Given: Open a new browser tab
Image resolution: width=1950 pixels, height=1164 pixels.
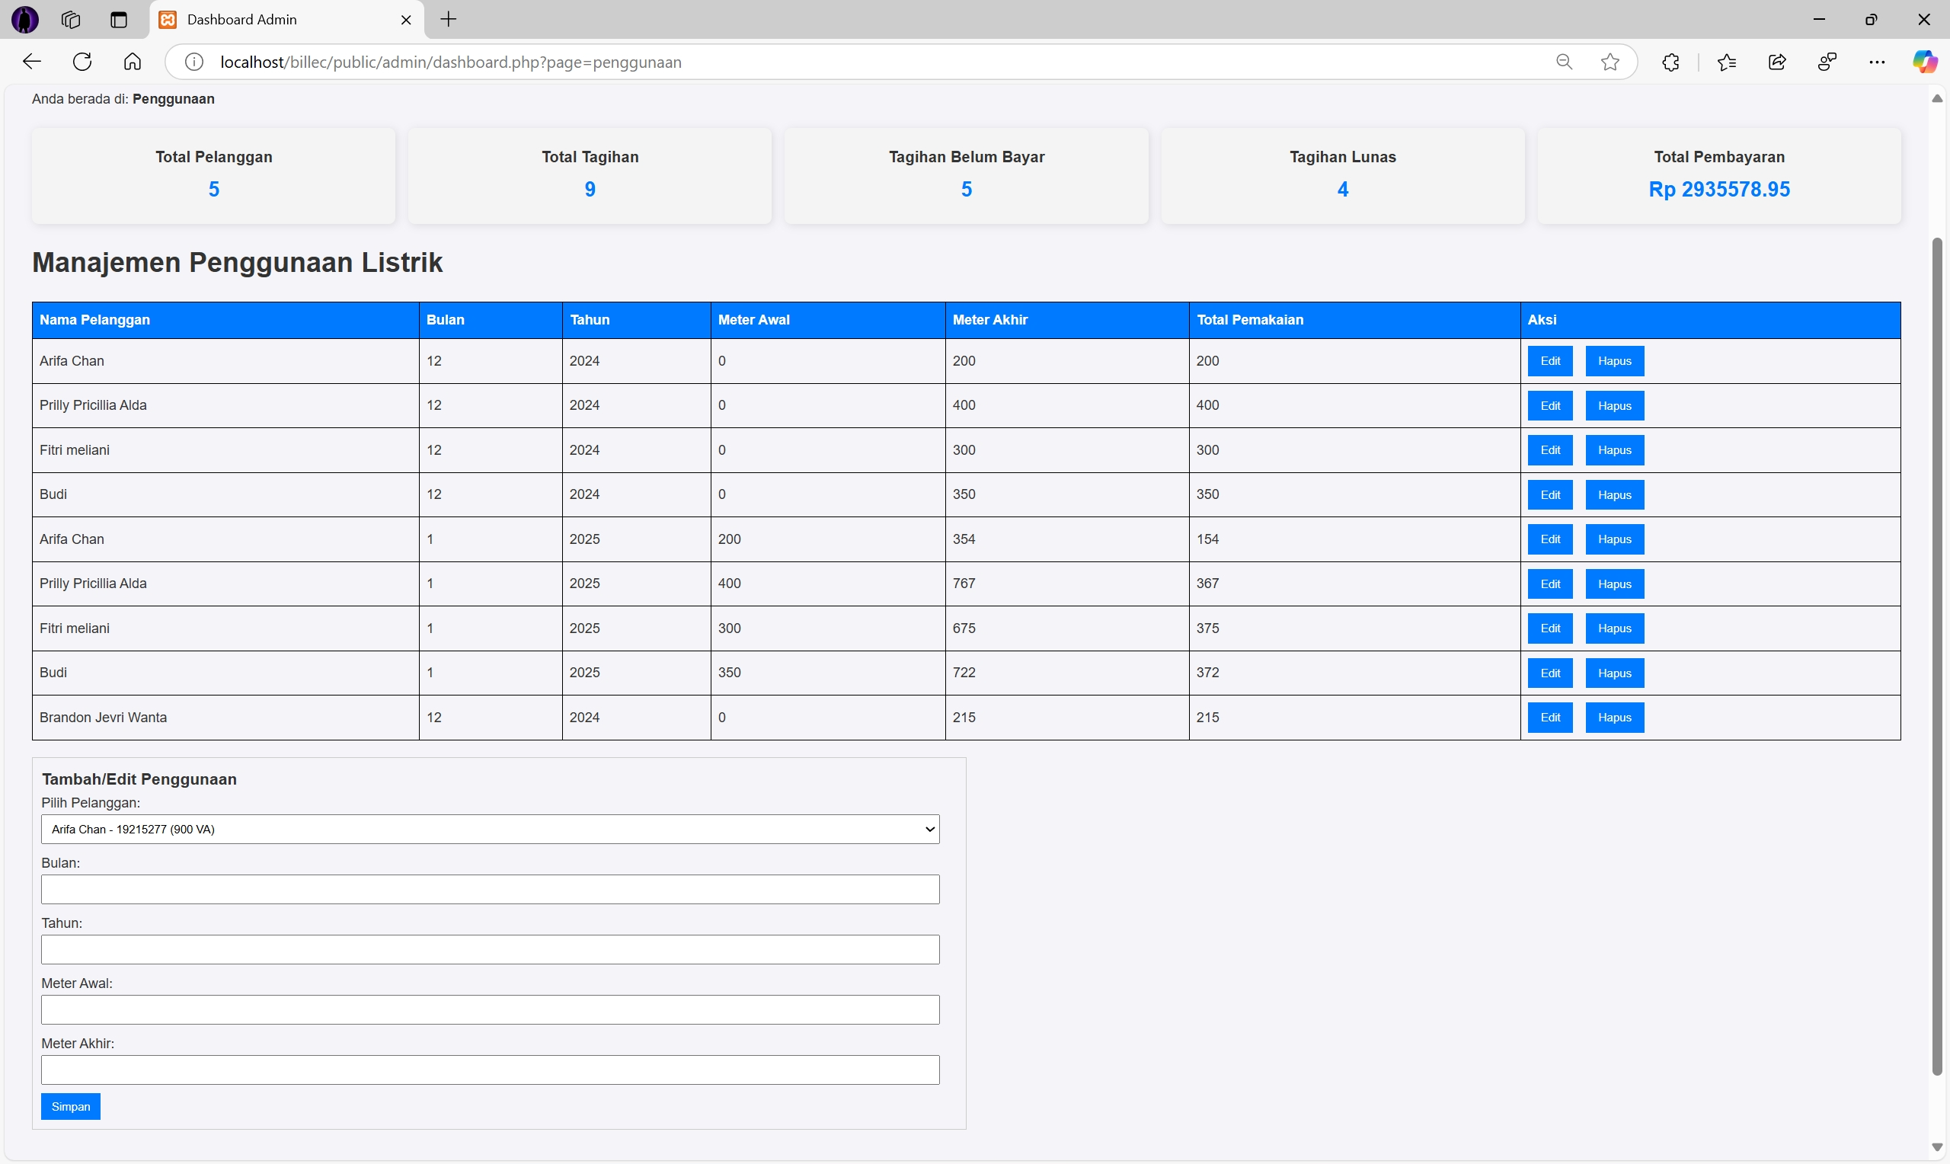Looking at the screenshot, I should pos(449,20).
